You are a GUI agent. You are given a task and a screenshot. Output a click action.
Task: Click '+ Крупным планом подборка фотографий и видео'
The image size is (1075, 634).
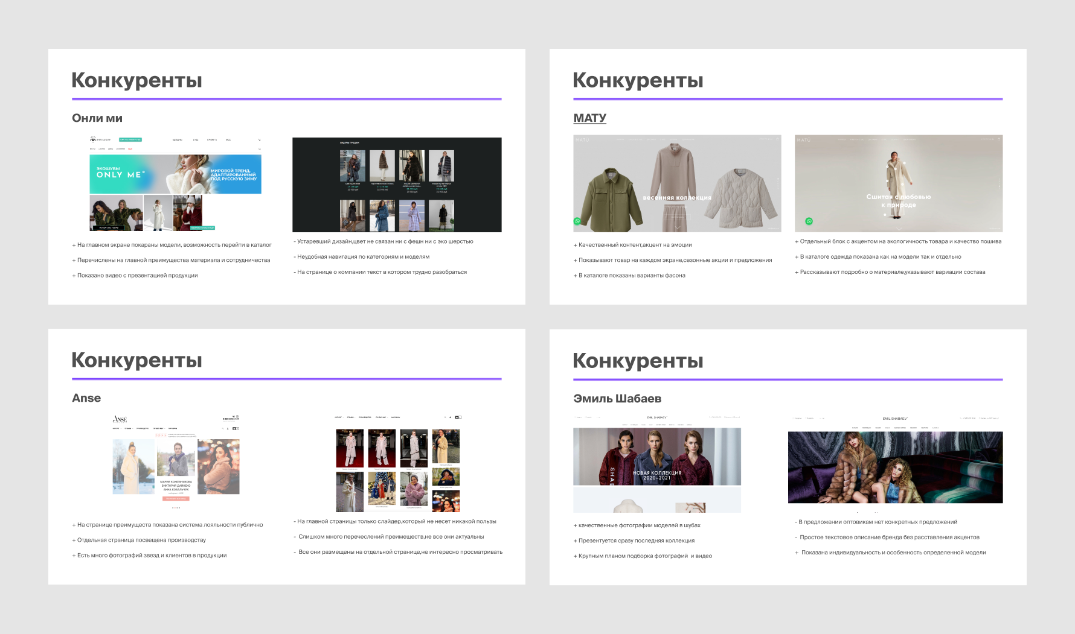(643, 556)
